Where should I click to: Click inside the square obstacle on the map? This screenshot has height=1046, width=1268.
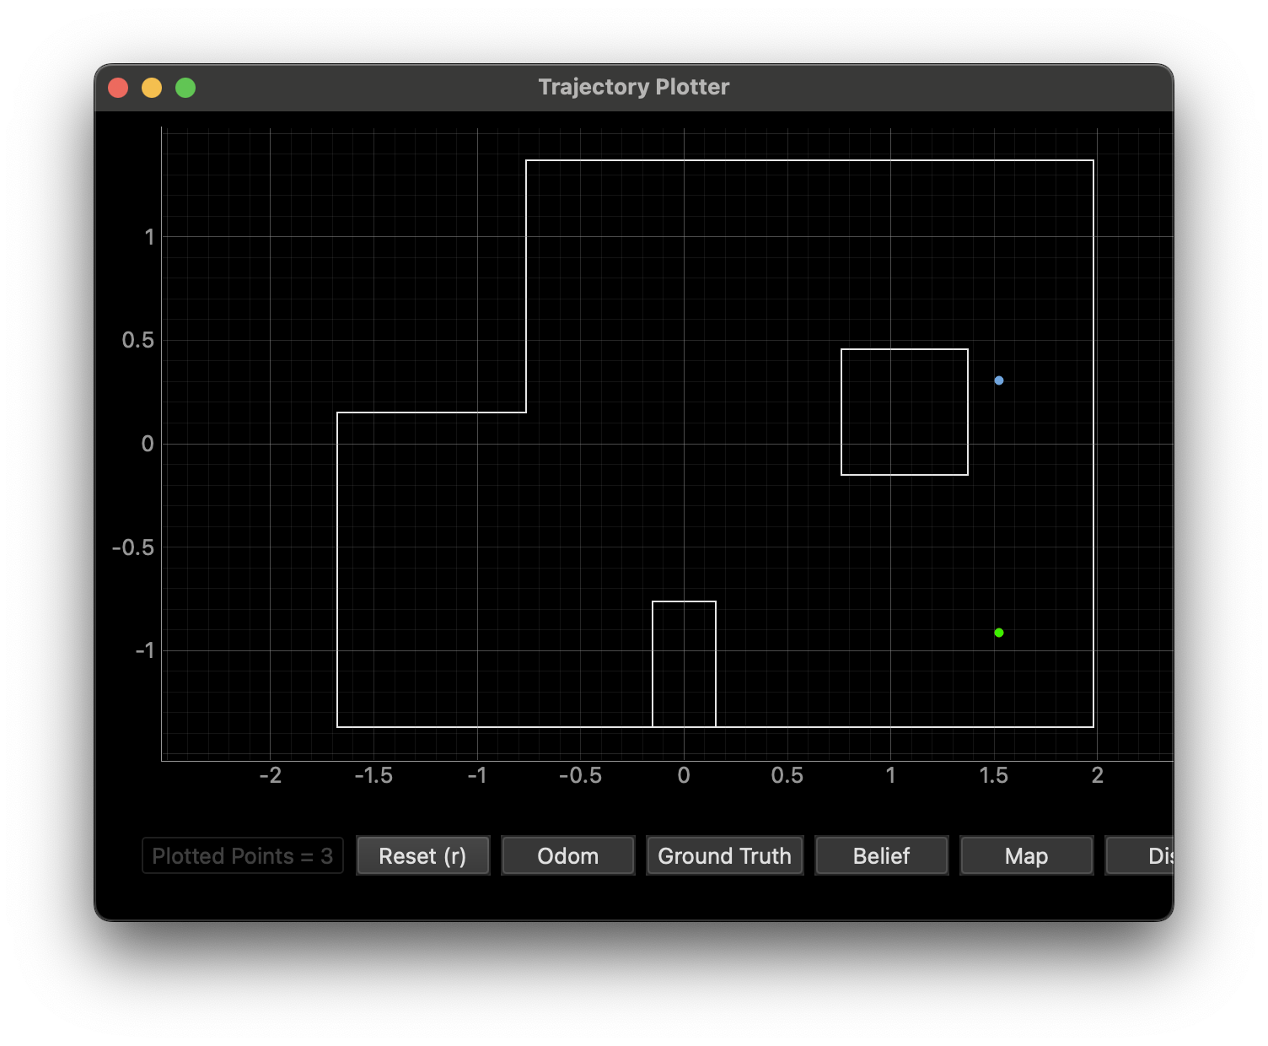[x=904, y=412]
